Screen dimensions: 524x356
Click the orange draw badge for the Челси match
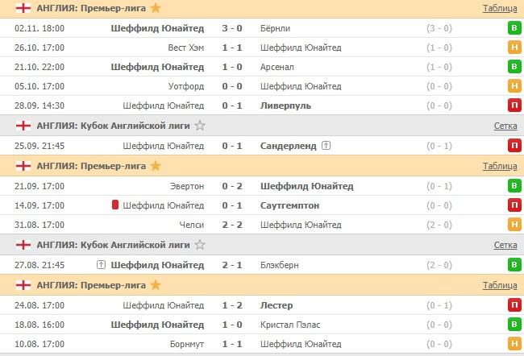click(x=514, y=225)
